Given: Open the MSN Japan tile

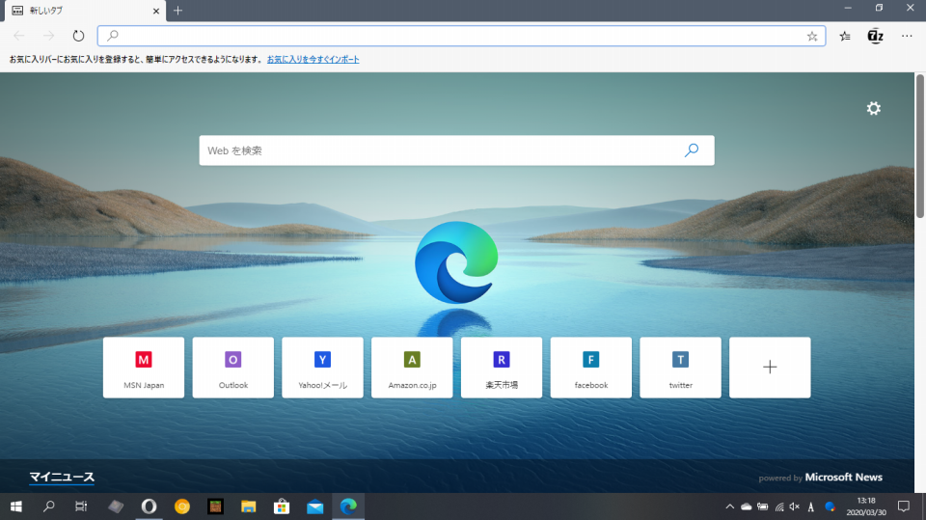Looking at the screenshot, I should 144,368.
